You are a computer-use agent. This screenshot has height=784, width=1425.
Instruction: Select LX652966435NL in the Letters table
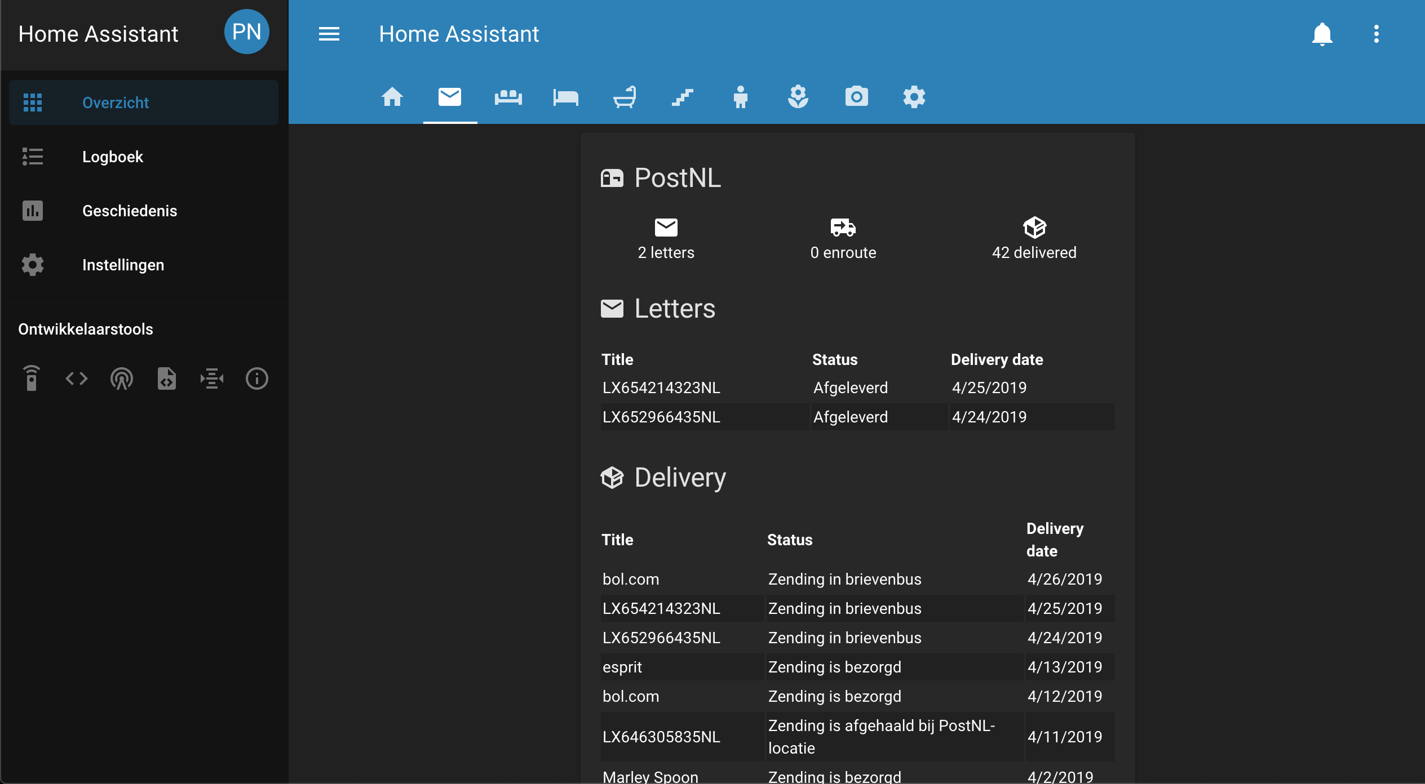[x=661, y=417]
